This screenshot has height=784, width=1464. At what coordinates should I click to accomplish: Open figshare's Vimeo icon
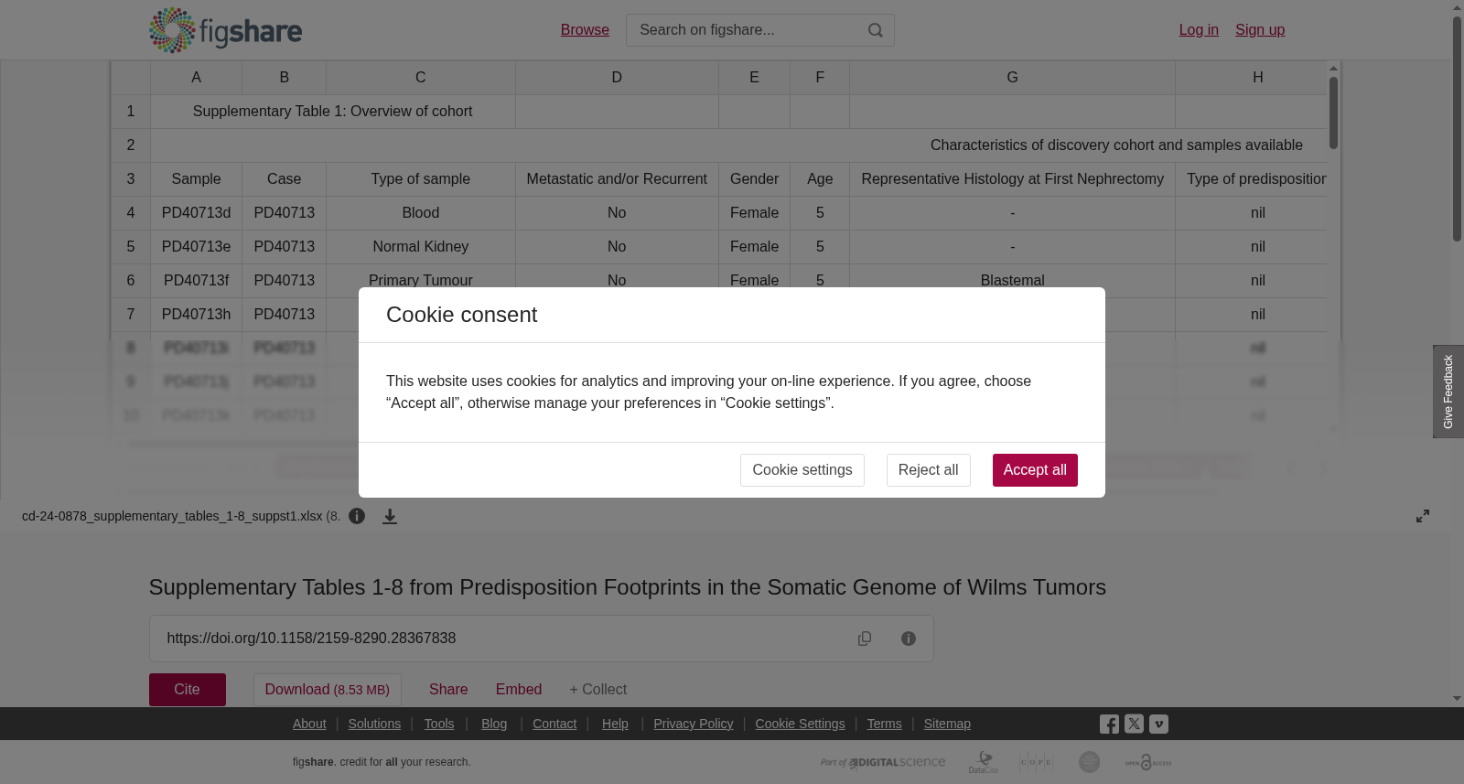(x=1158, y=724)
